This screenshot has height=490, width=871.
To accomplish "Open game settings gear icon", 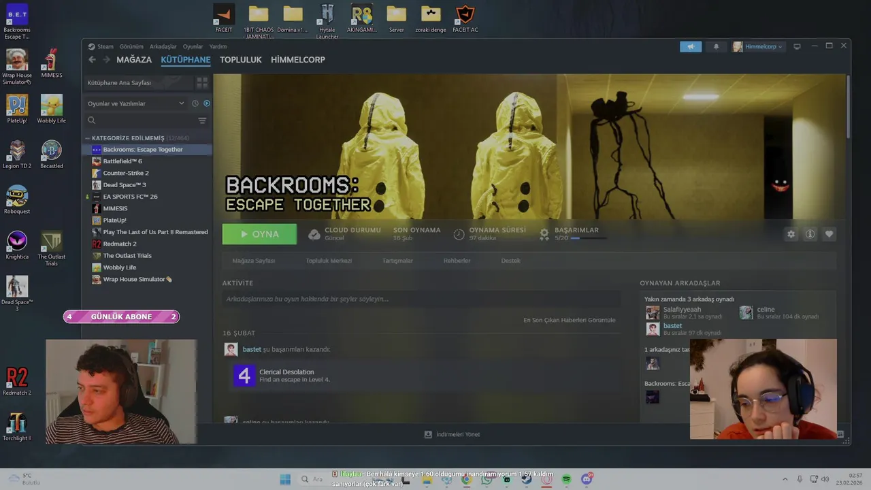I will 791,234.
